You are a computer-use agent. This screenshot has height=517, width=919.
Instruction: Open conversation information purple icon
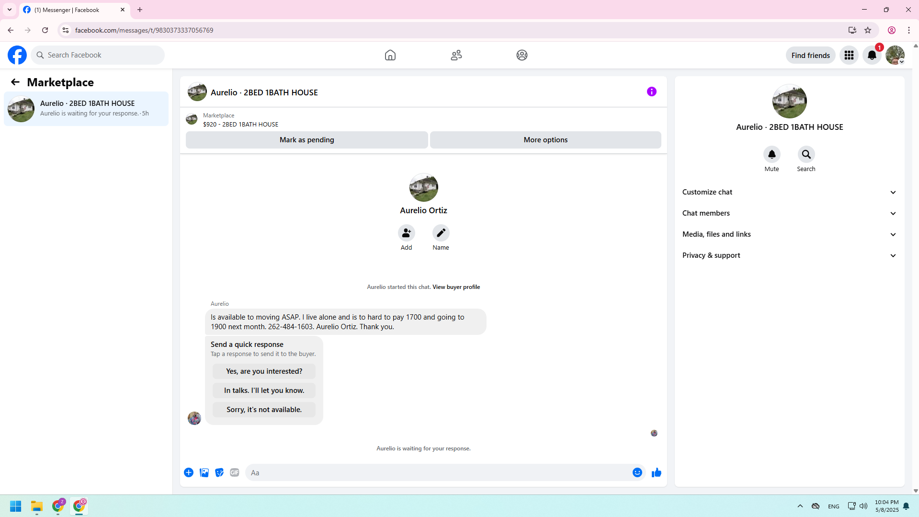click(652, 92)
